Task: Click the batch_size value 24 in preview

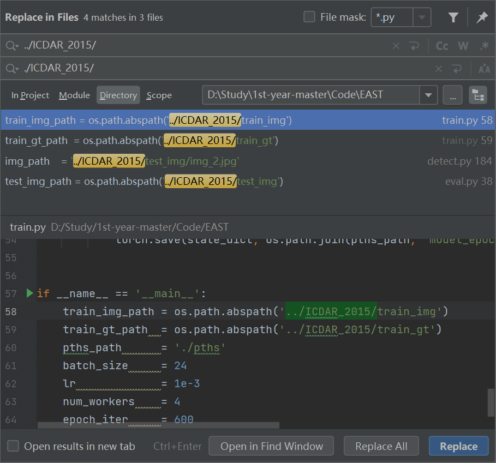Action: 180,366
